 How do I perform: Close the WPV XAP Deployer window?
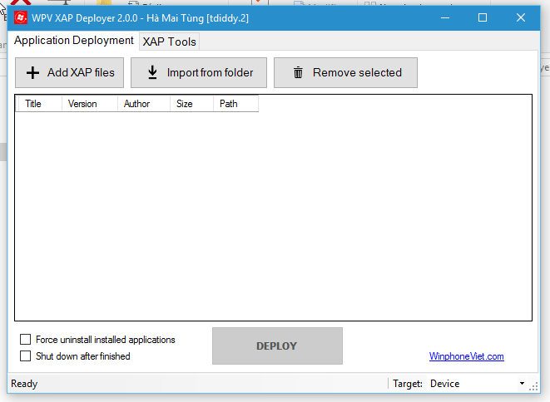coord(521,18)
